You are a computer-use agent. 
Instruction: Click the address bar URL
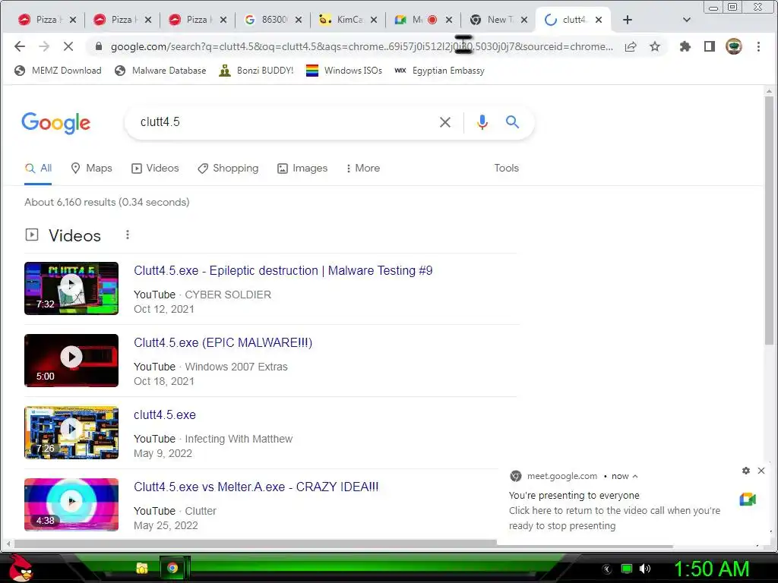(362, 46)
